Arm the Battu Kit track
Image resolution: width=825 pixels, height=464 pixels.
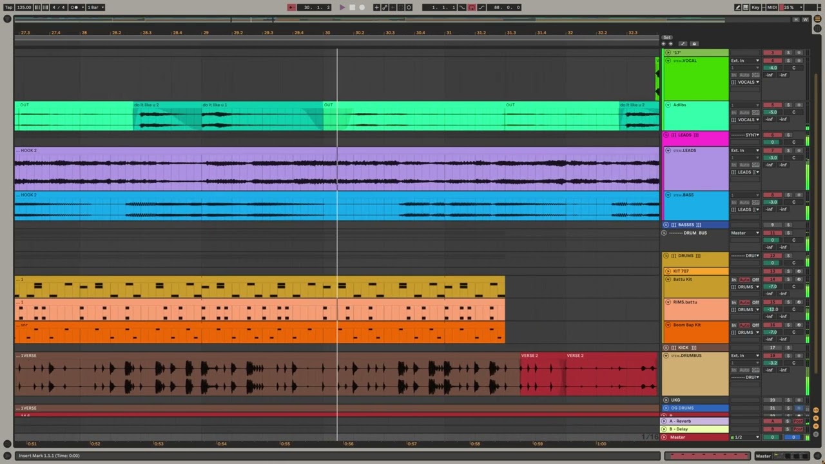tap(799, 280)
